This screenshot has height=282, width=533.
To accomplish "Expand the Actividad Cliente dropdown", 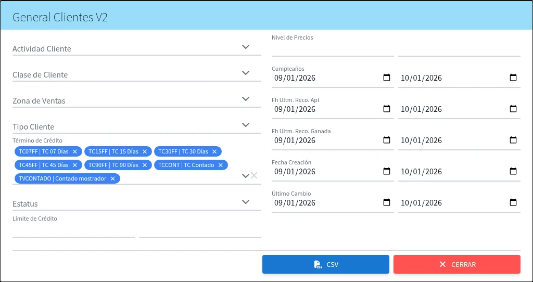I will [x=246, y=47].
